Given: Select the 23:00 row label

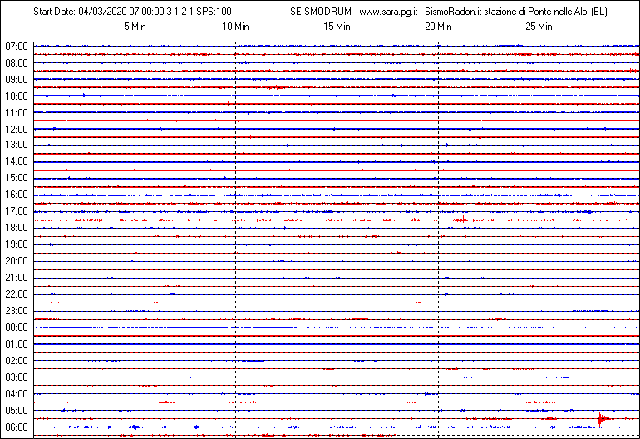Looking at the screenshot, I should [x=17, y=311].
